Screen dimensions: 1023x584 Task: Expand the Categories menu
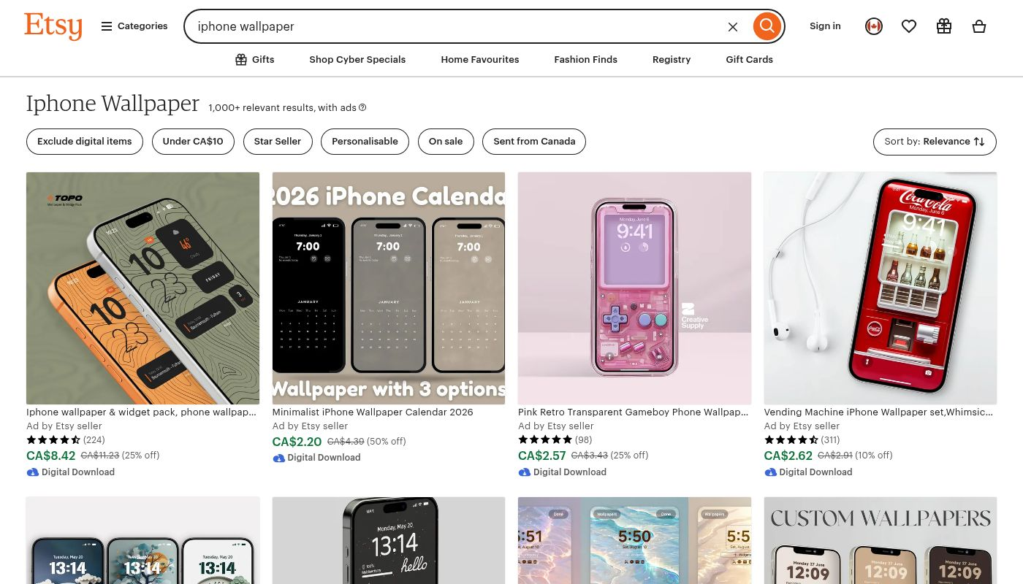134,26
